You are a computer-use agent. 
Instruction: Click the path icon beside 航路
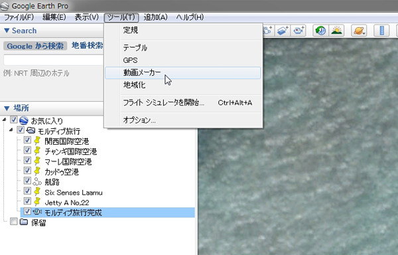pyautogui.click(x=37, y=181)
